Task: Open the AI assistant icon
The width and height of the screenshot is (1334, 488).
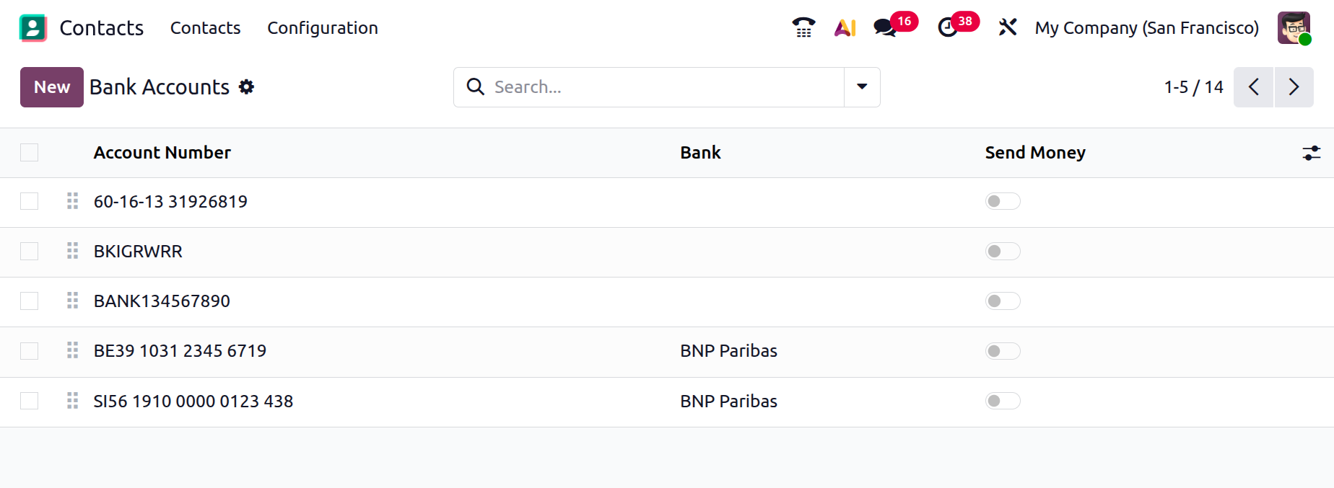Action: click(x=845, y=27)
